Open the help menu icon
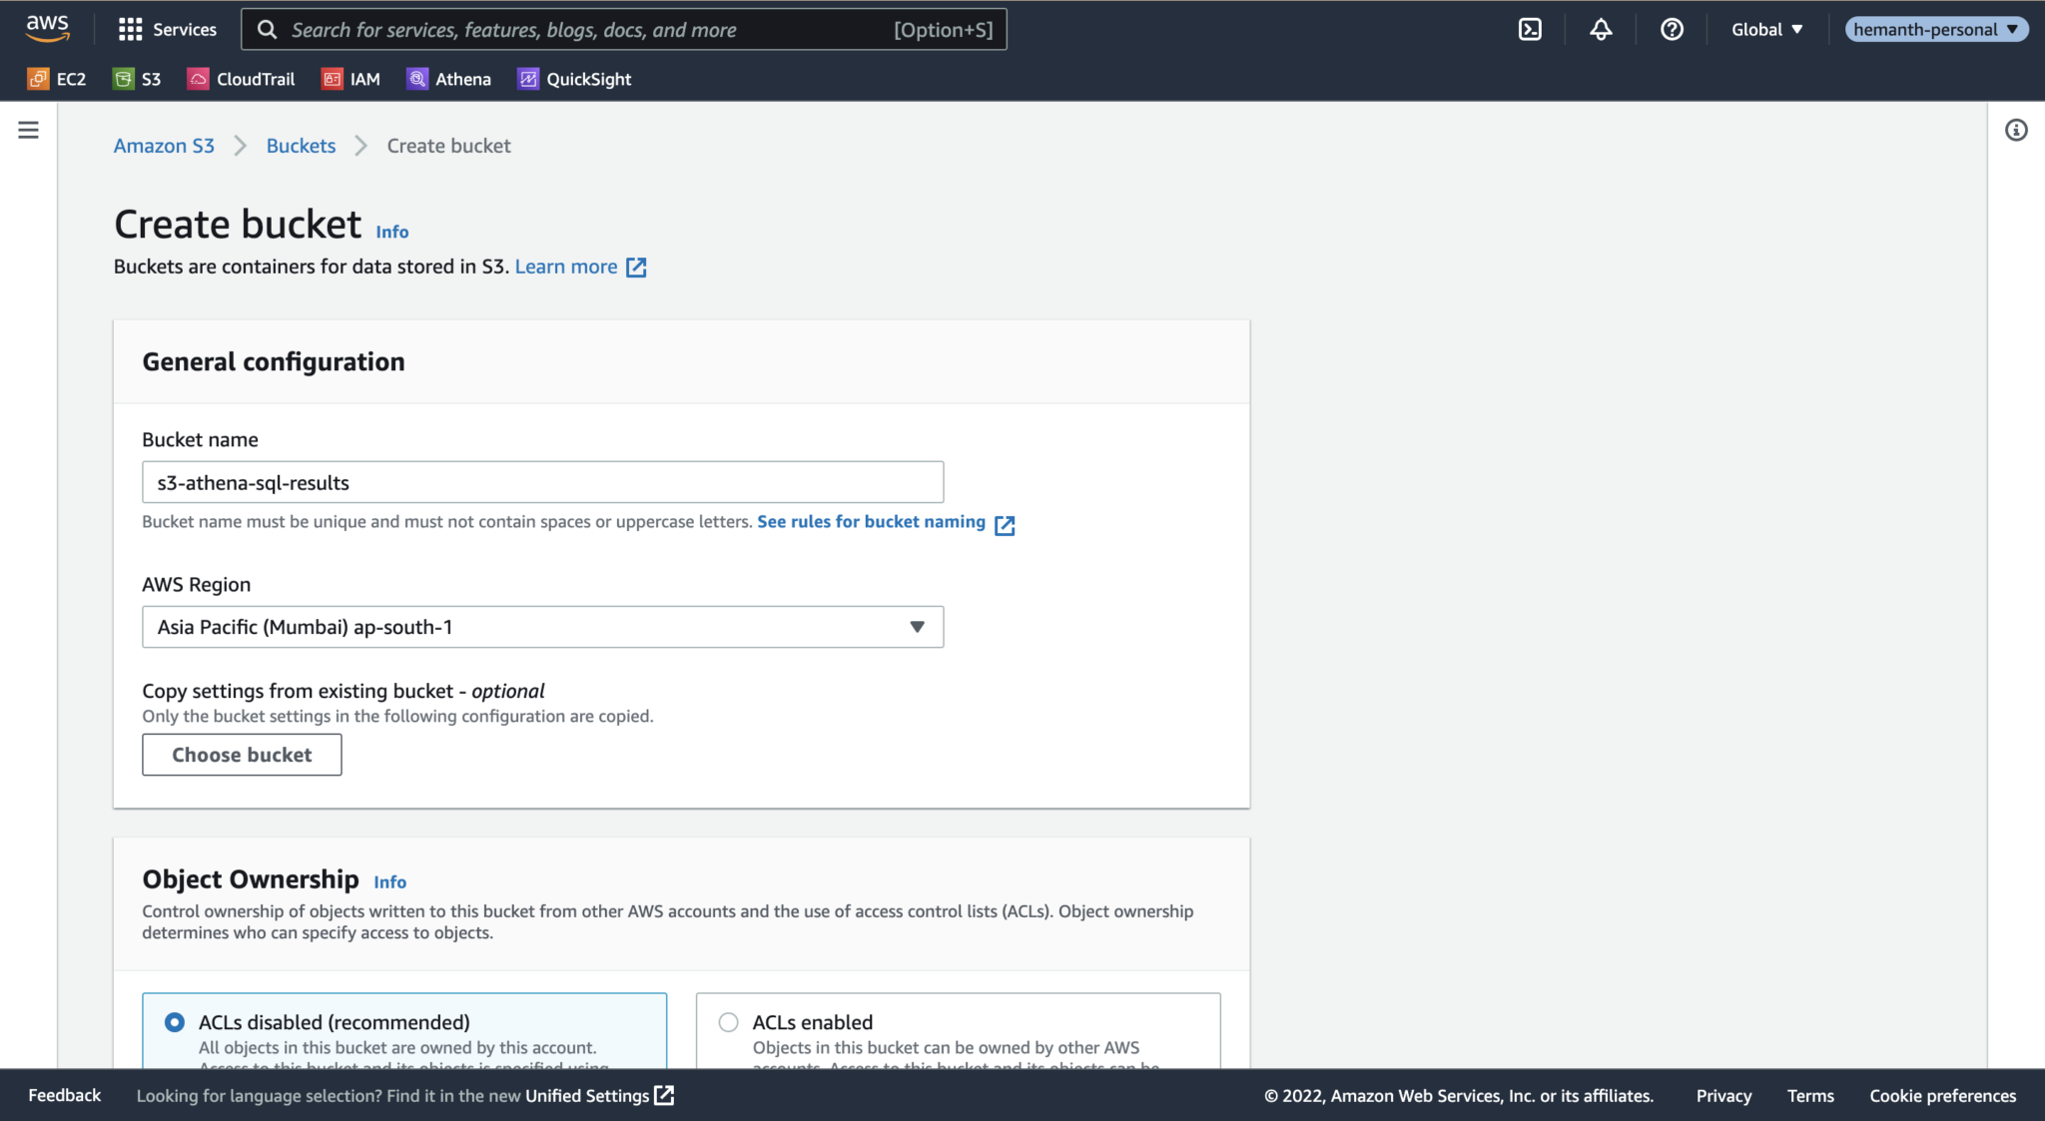Image resolution: width=2045 pixels, height=1121 pixels. point(1672,29)
